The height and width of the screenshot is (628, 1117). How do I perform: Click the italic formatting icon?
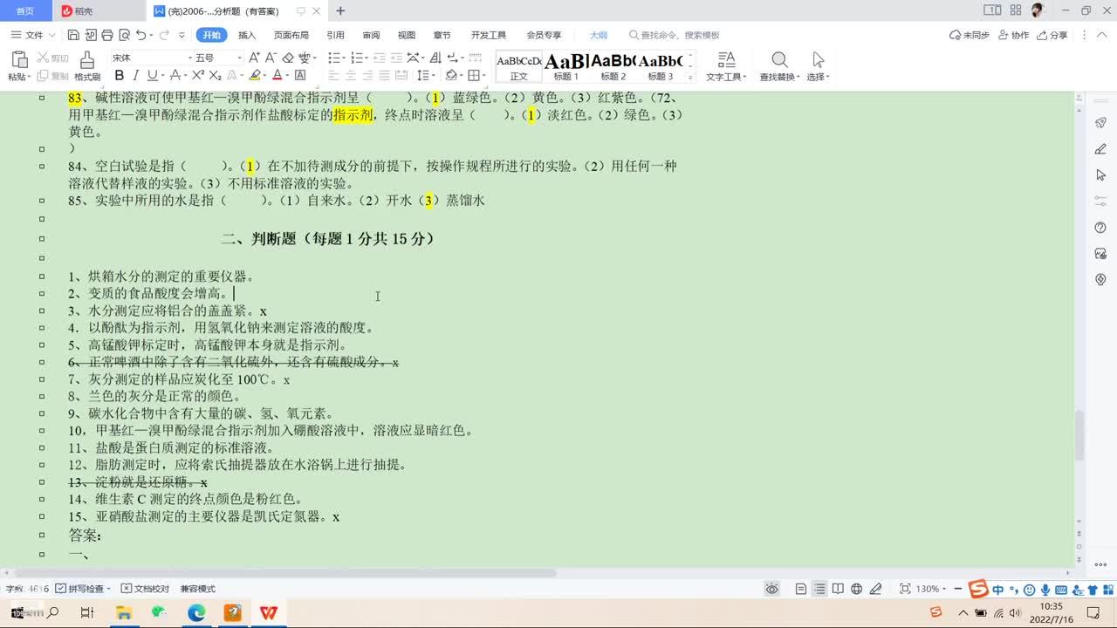coord(135,76)
